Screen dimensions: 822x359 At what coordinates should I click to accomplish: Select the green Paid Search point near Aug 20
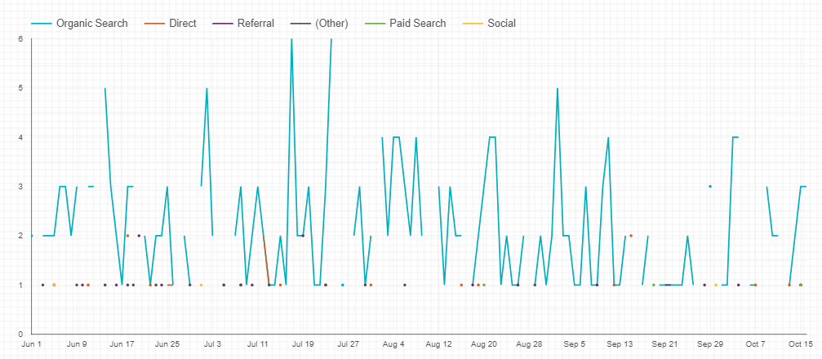(x=484, y=285)
